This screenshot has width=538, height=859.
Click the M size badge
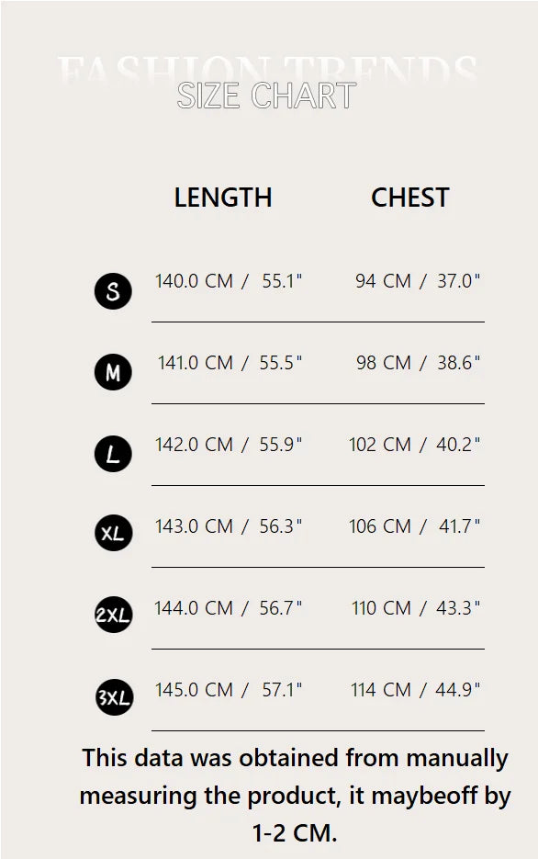(x=113, y=372)
